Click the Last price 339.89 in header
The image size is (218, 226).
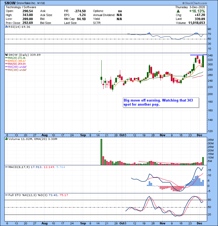pyautogui.click(x=200, y=19)
